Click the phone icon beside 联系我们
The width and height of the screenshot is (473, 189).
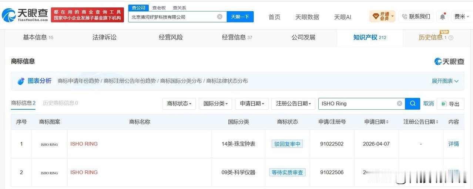404,17
